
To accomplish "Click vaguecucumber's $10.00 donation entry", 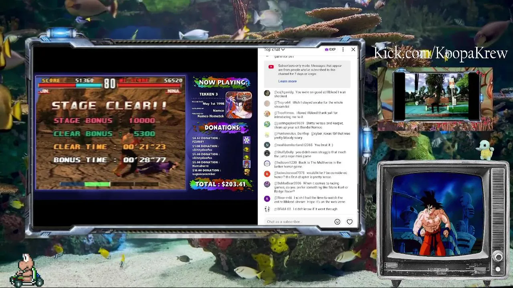I will (206, 172).
